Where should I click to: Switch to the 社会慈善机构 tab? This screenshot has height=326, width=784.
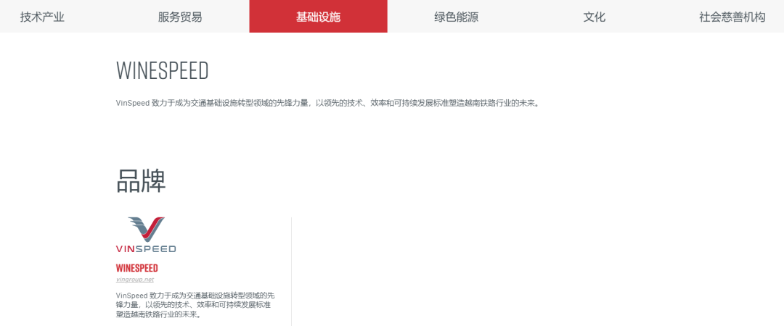(x=732, y=17)
